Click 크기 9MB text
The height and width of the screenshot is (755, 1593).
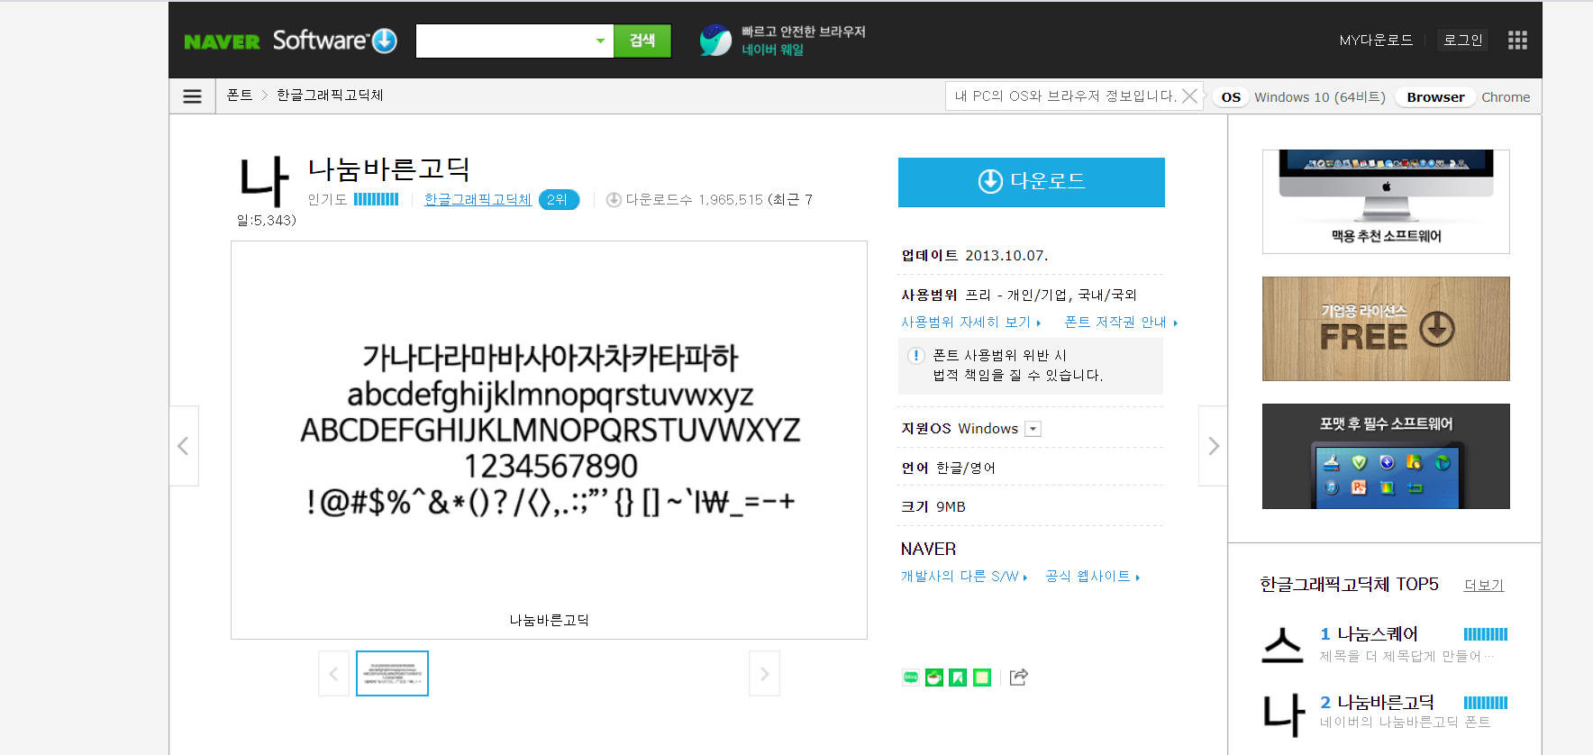[933, 506]
